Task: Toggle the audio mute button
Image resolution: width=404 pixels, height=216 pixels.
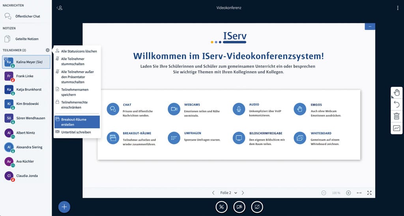Action: [x=221, y=207]
